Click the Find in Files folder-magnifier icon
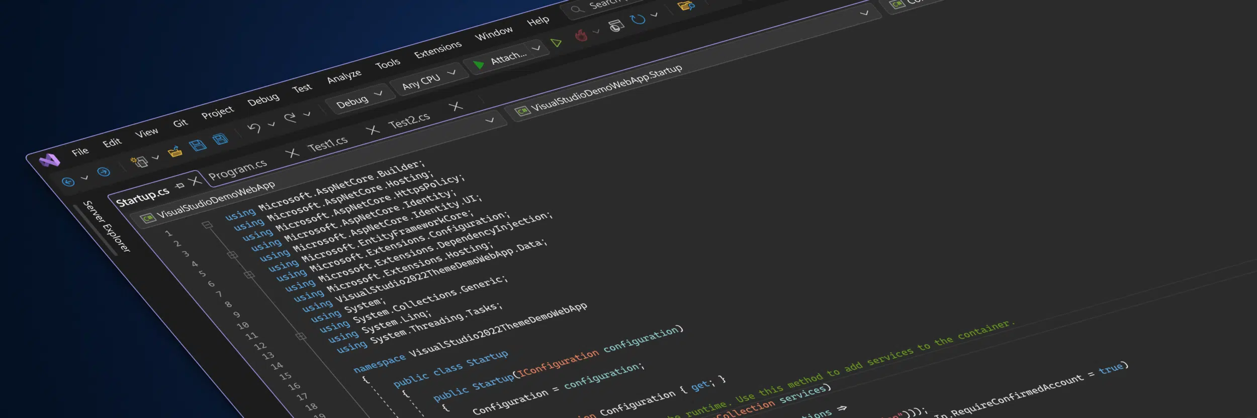Image resolution: width=1257 pixels, height=418 pixels. 686,6
